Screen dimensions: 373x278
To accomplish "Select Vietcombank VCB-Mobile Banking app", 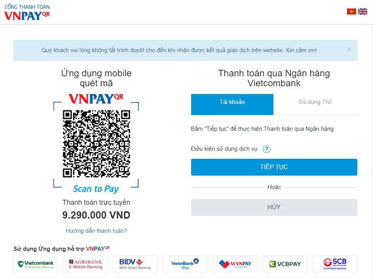I will point(36,264).
